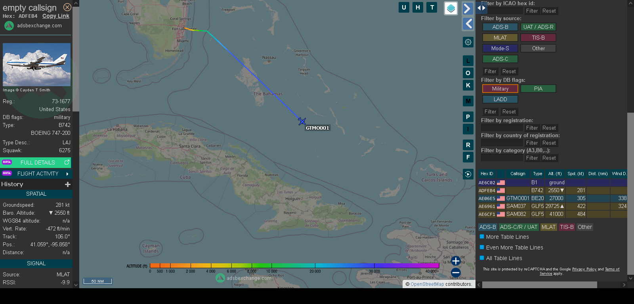
Task: Apply Filter by ICAO hex id
Action: tap(532, 11)
